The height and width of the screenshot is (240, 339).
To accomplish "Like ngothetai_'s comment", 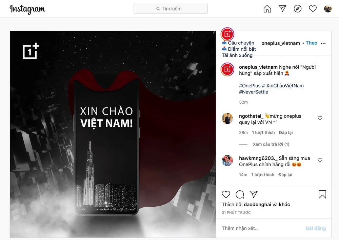I will 320,118.
